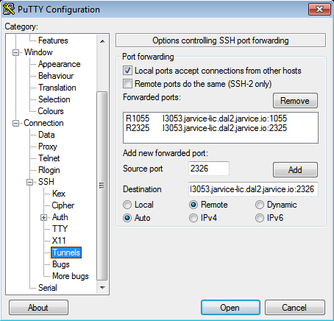The image size is (334, 321).
Task: Open the Selection category
Action: pos(54,99)
